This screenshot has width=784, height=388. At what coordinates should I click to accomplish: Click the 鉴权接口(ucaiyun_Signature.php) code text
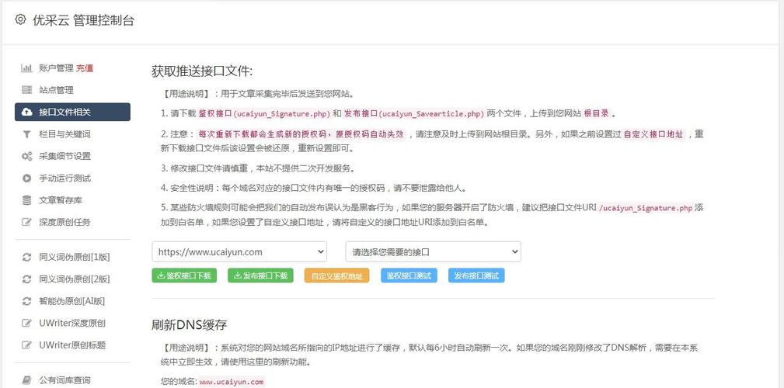tap(264, 113)
